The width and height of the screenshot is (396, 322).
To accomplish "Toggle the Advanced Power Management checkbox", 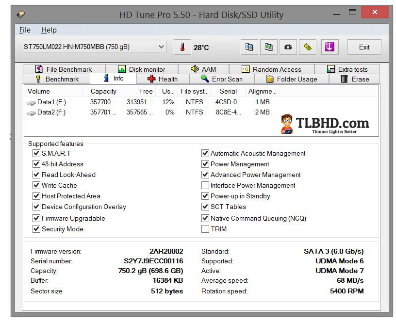I will point(205,175).
